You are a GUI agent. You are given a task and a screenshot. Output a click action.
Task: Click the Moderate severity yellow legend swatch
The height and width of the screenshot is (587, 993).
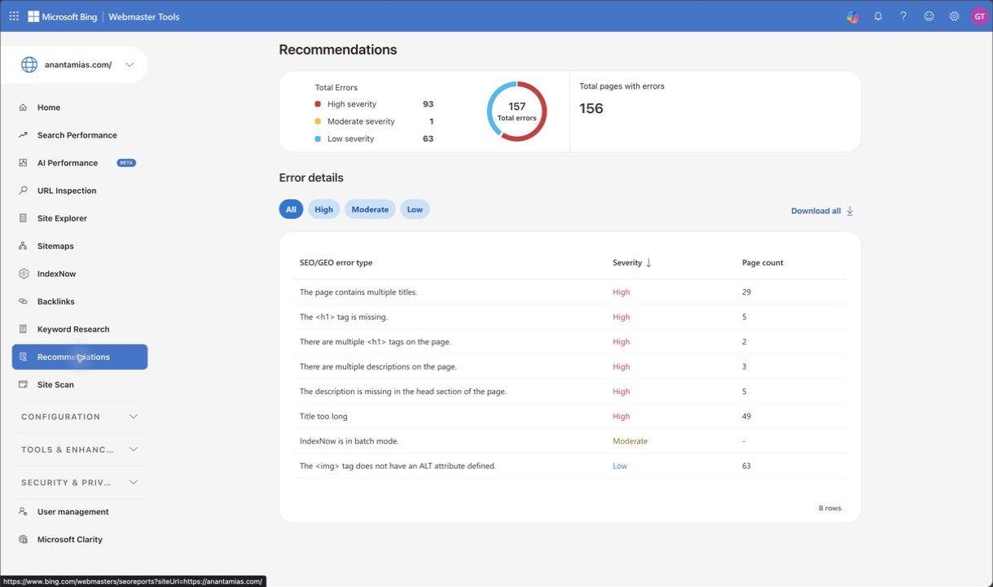tap(318, 121)
